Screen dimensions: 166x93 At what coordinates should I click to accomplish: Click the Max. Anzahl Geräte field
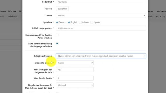point(75,78)
